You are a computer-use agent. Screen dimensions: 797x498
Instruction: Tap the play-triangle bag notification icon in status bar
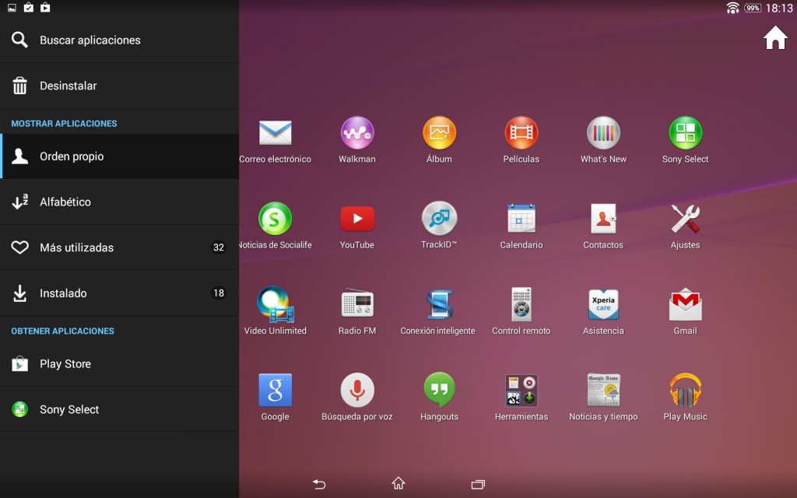pos(45,7)
